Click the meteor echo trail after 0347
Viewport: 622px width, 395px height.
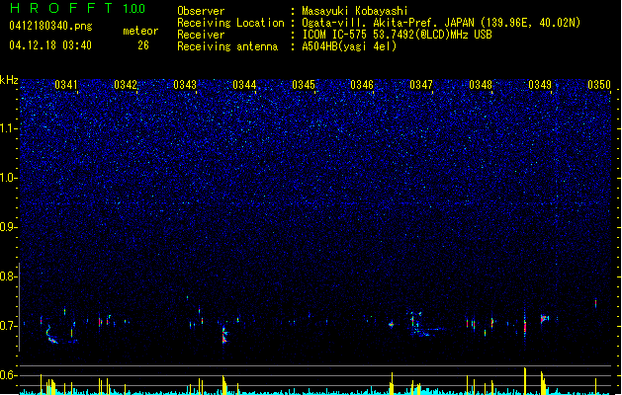tap(426, 331)
